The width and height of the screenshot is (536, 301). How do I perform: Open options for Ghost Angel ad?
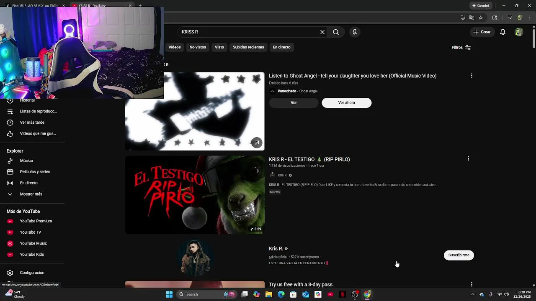coord(472,76)
